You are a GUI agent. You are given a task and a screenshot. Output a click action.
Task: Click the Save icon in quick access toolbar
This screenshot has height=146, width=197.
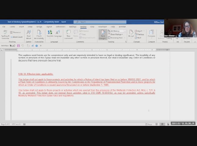tap(18, 46)
